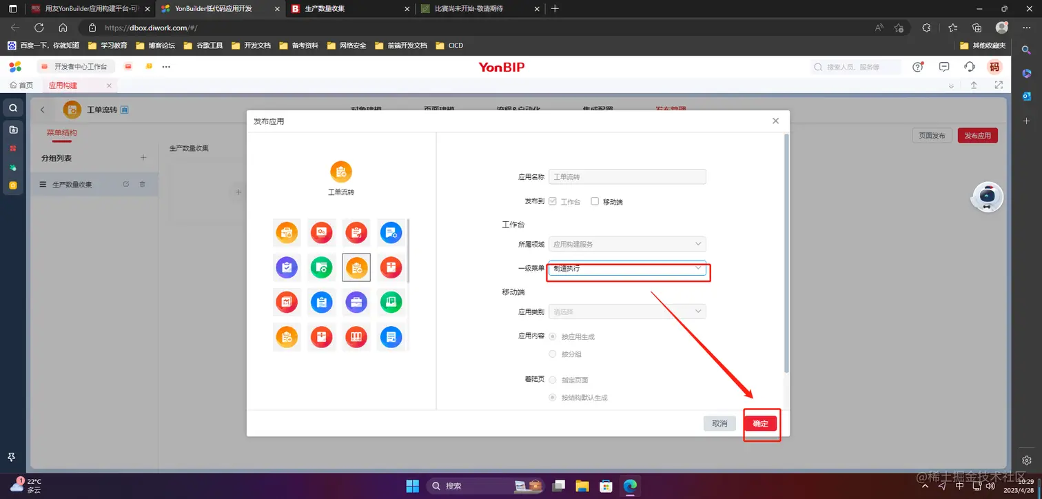The image size is (1042, 499).
Task: Click the currently selected orange app icon
Action: [356, 267]
